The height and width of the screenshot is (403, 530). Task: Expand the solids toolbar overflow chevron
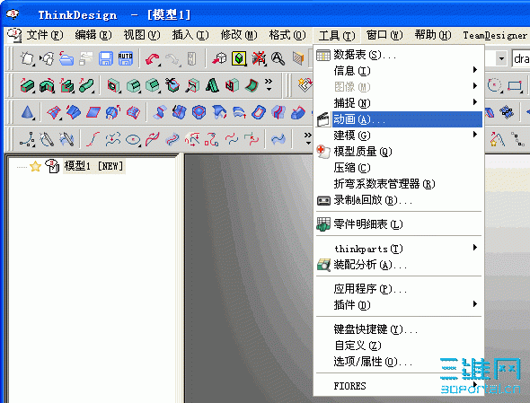pyautogui.click(x=269, y=84)
